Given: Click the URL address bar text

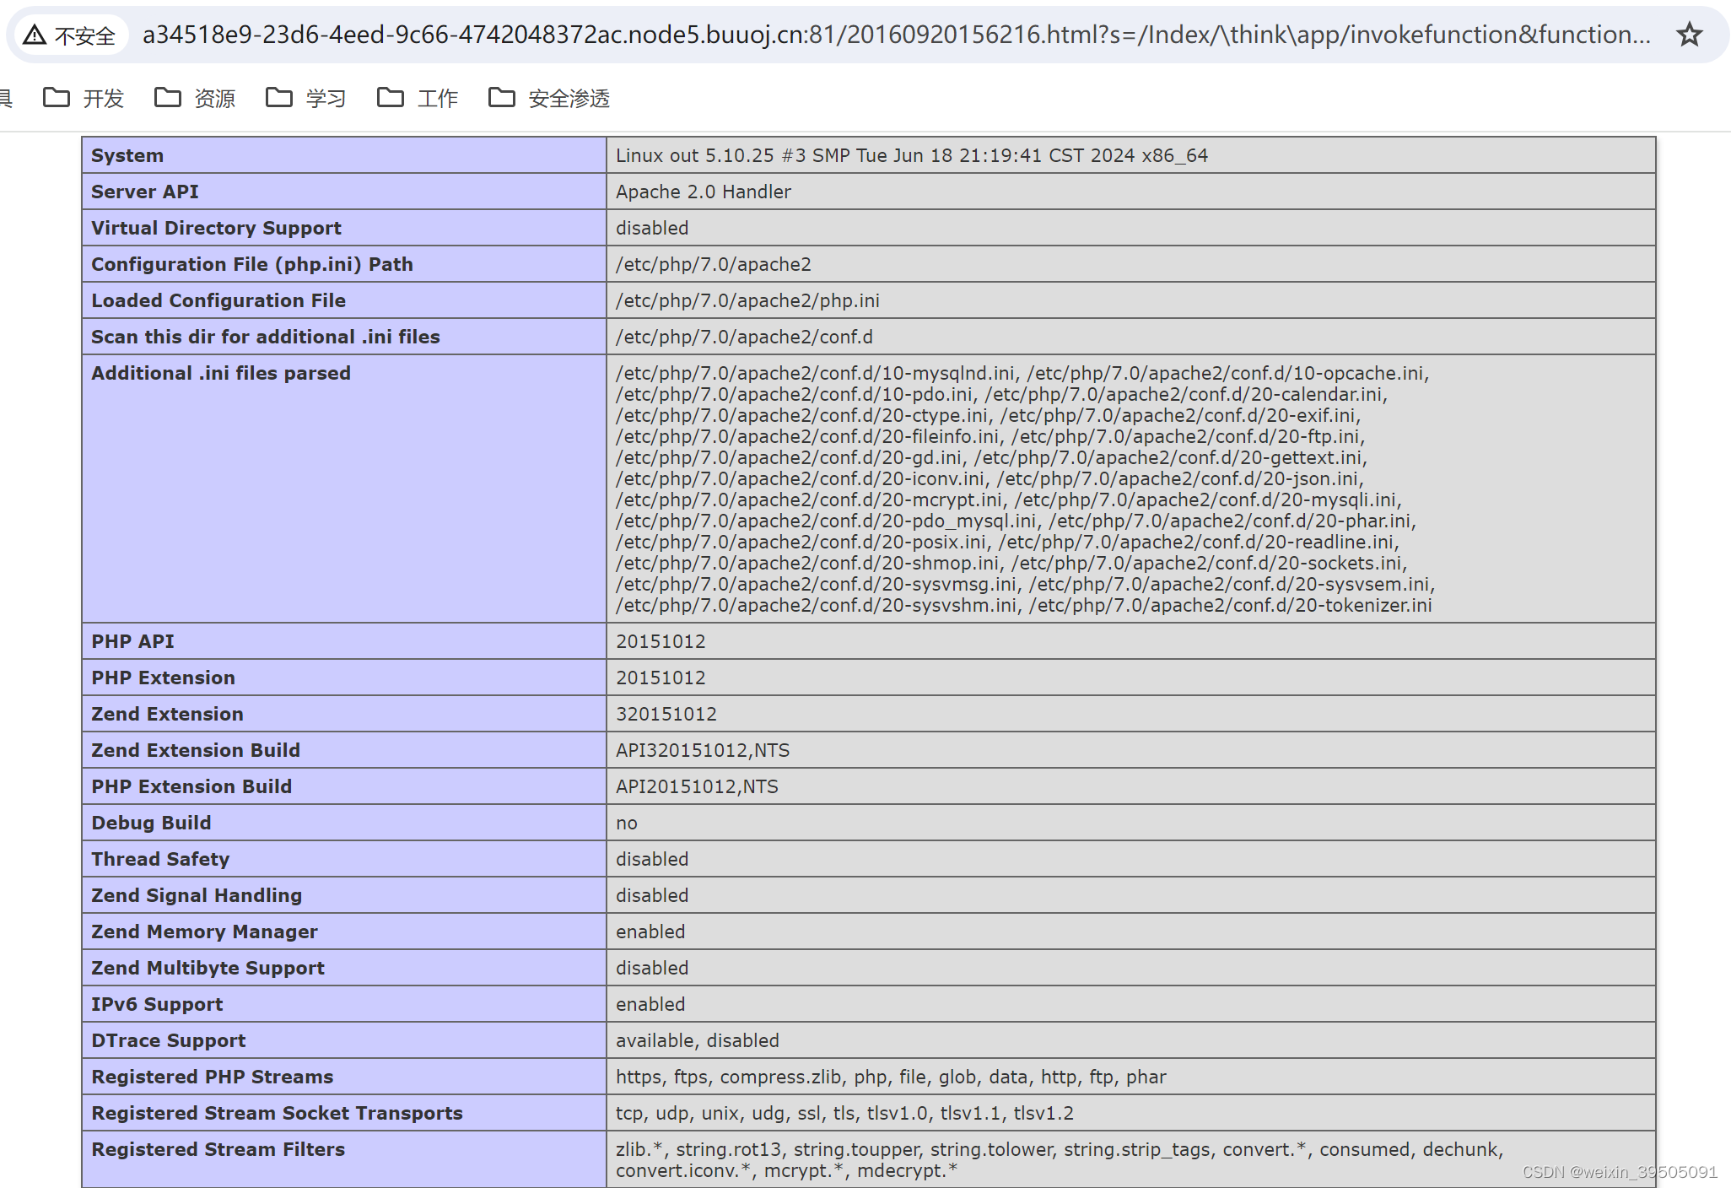Looking at the screenshot, I should [x=894, y=35].
